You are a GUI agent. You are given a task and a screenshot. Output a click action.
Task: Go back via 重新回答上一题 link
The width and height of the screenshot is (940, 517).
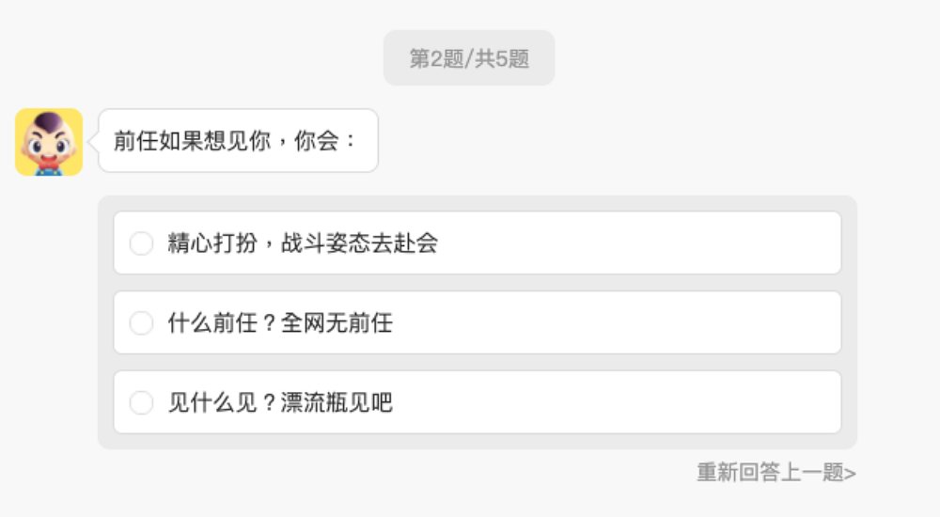770,472
